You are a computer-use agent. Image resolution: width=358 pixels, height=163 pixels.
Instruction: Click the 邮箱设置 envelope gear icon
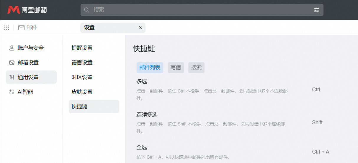pyautogui.click(x=12, y=63)
